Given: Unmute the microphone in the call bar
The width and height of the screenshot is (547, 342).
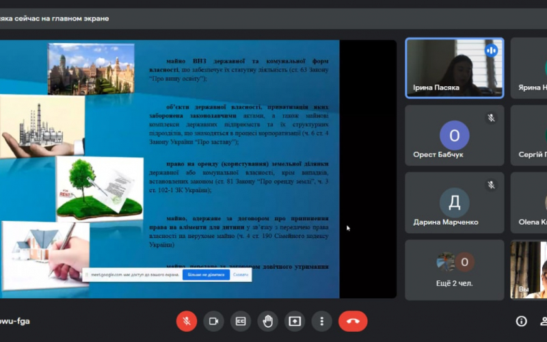Looking at the screenshot, I should pos(187,321).
